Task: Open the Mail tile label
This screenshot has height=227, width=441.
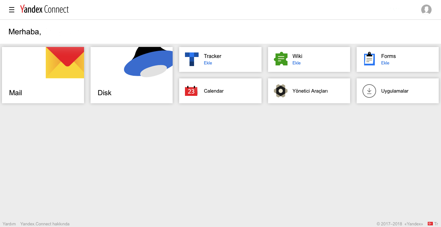Action: click(x=16, y=93)
